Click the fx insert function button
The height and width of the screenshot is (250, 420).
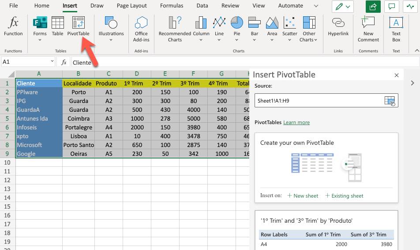click(64, 62)
